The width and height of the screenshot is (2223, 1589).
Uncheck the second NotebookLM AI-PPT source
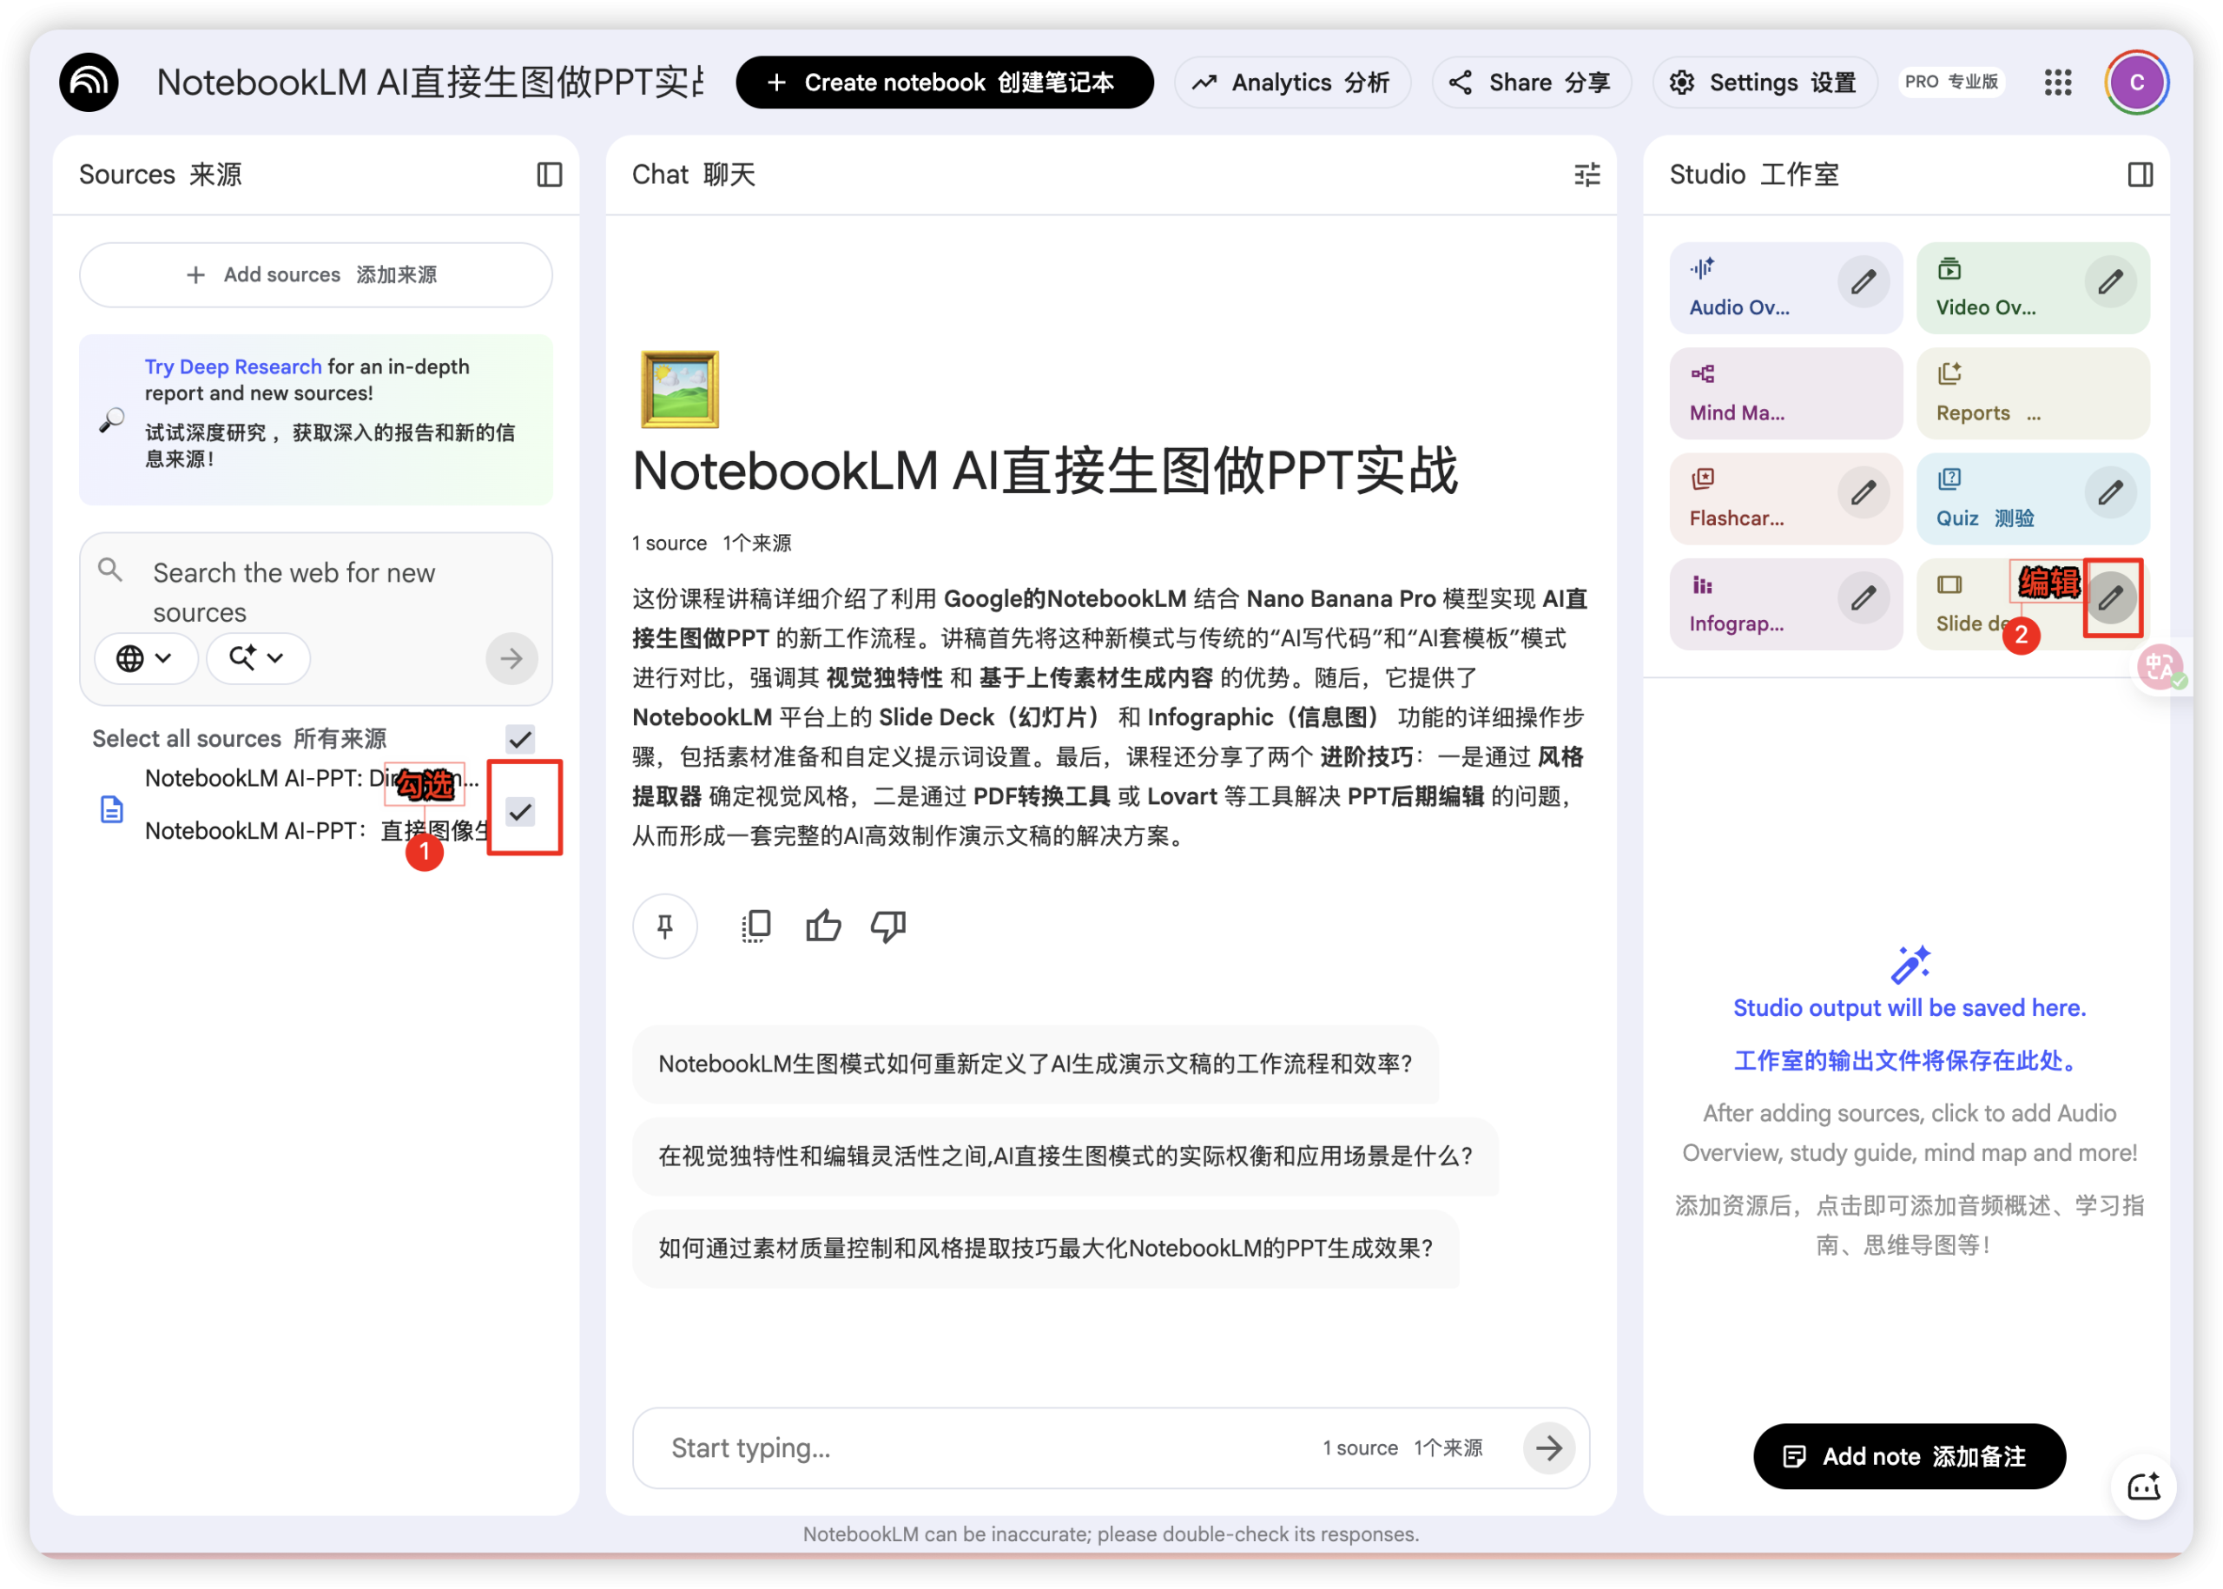tap(520, 811)
